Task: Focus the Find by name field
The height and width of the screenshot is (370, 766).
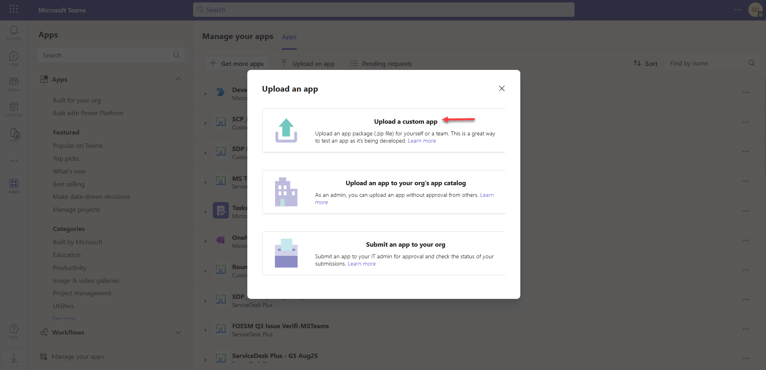Action: tap(707, 63)
